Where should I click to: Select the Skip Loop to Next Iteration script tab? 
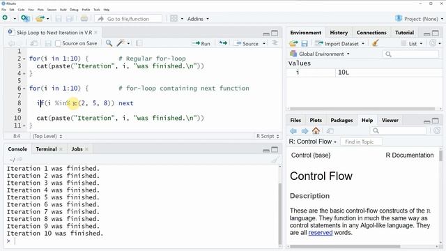click(x=54, y=33)
